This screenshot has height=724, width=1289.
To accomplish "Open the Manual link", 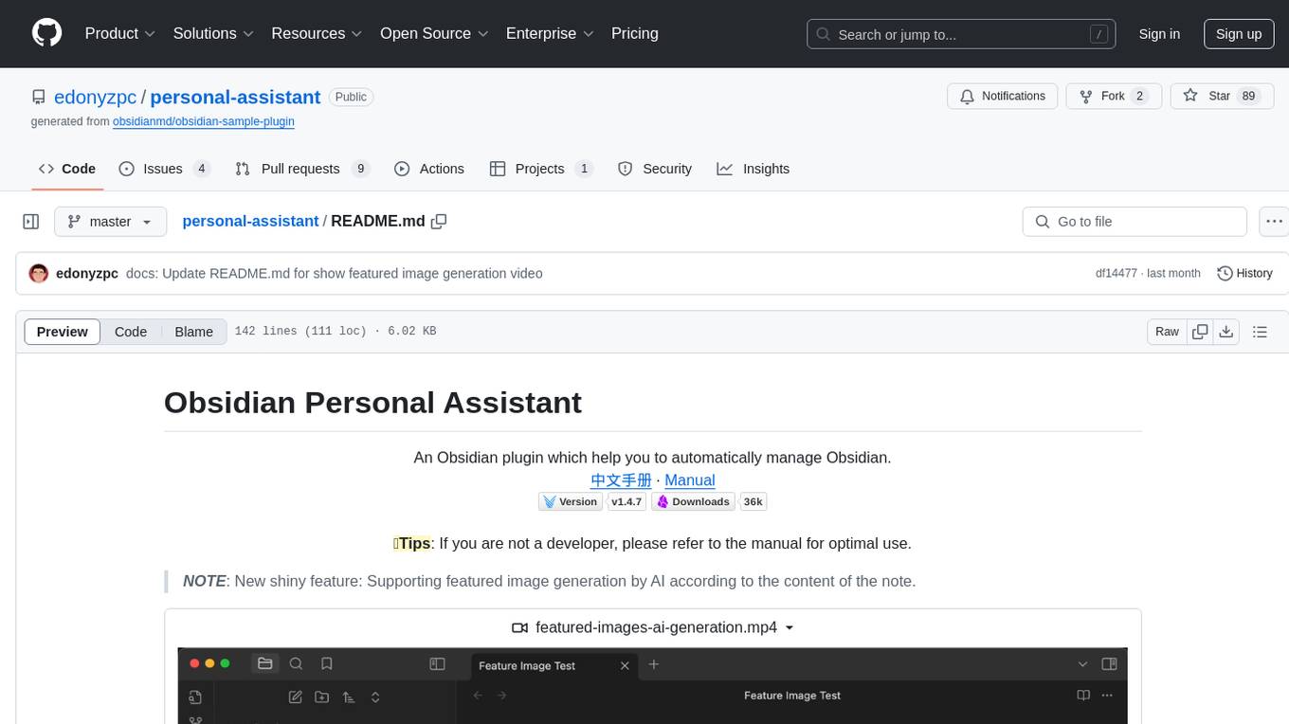I will pyautogui.click(x=690, y=480).
